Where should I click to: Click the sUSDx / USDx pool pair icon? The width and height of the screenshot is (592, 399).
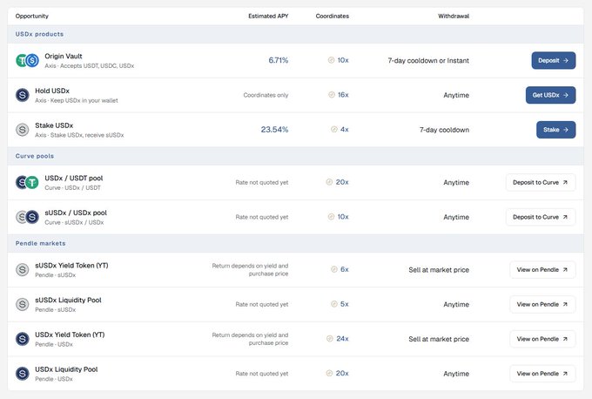pyautogui.click(x=27, y=217)
